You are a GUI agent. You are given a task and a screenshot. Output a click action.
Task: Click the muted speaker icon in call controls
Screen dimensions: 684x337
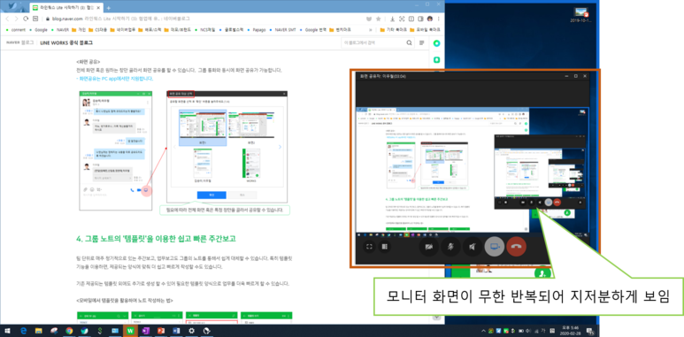[473, 246]
